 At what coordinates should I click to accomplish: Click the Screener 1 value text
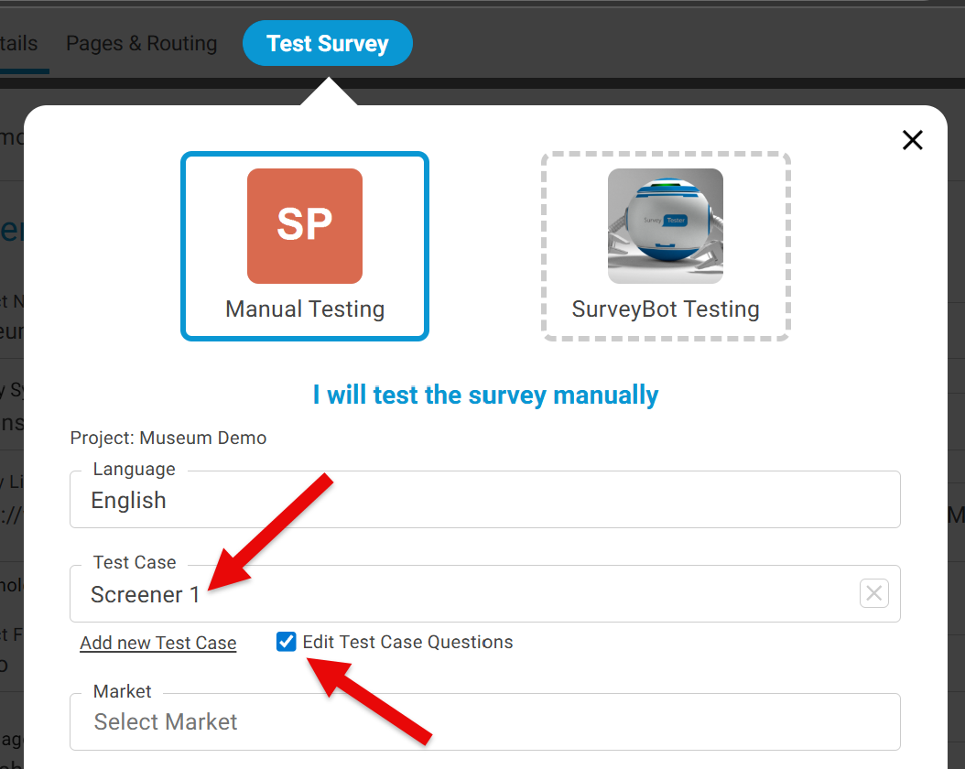click(145, 594)
